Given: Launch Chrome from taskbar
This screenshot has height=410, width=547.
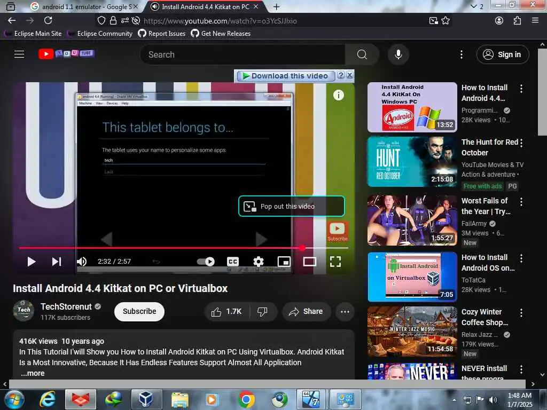Looking at the screenshot, I should pos(246,399).
